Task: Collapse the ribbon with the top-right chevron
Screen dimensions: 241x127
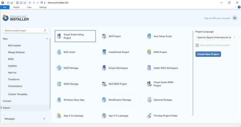Action: [x=235, y=7]
